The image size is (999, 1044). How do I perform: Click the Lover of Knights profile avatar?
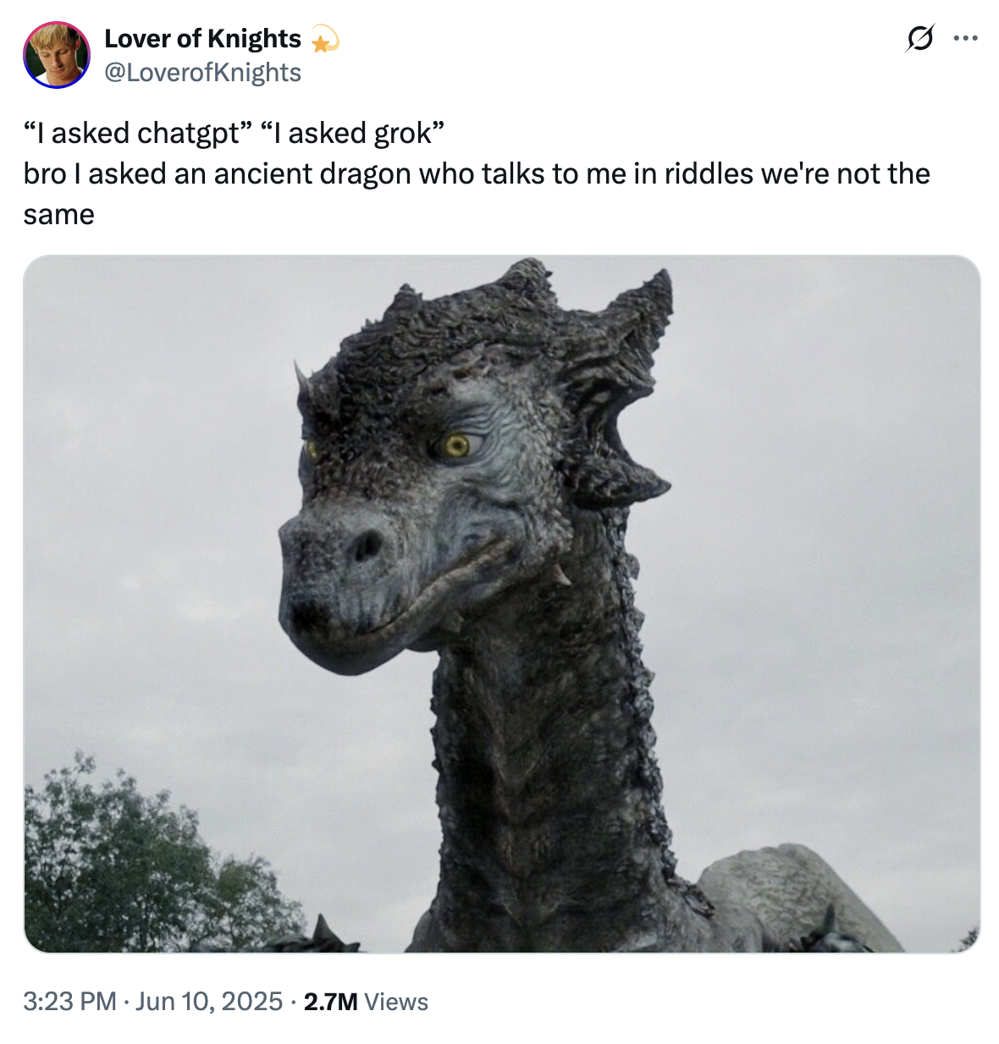57,55
